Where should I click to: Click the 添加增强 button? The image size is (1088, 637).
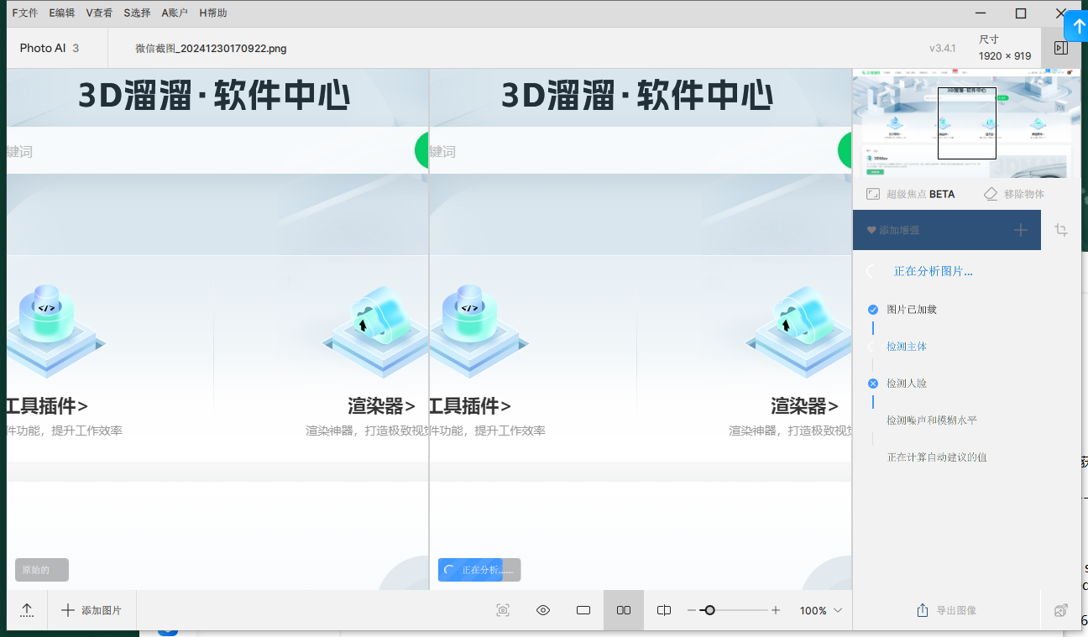click(947, 230)
